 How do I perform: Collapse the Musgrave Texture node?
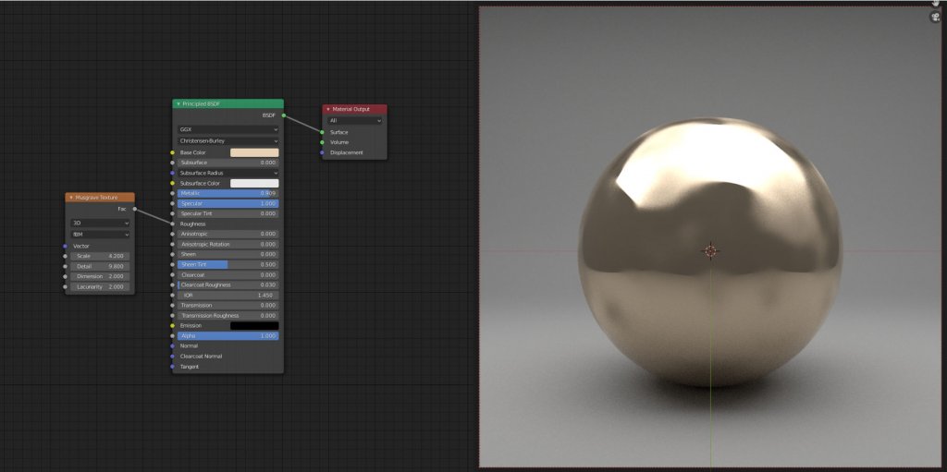[71, 198]
